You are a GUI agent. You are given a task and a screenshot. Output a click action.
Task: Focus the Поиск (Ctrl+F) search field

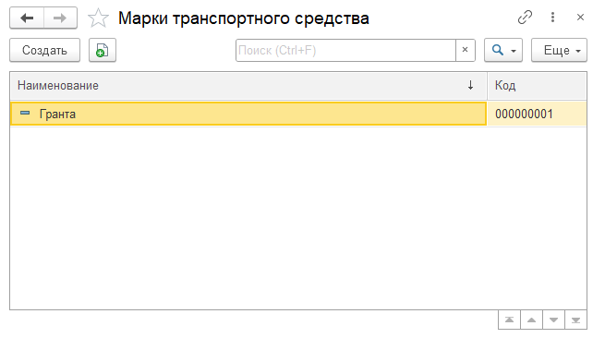coord(345,50)
